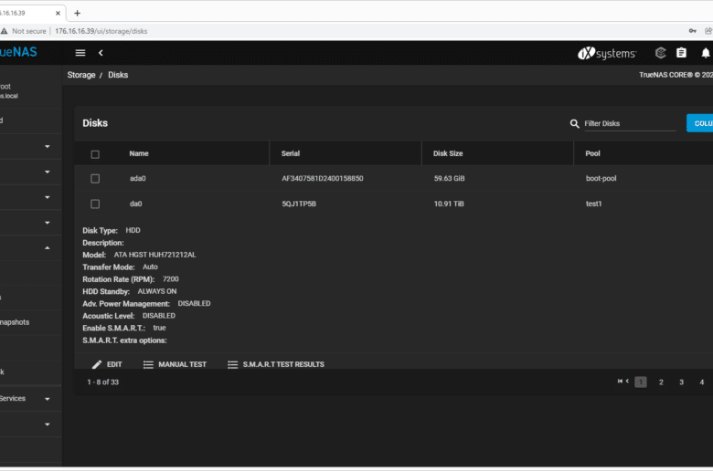Select the 10.91 TiB size cell

pyautogui.click(x=449, y=204)
